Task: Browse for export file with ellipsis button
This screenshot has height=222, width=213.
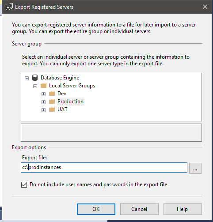Action: tap(195, 168)
